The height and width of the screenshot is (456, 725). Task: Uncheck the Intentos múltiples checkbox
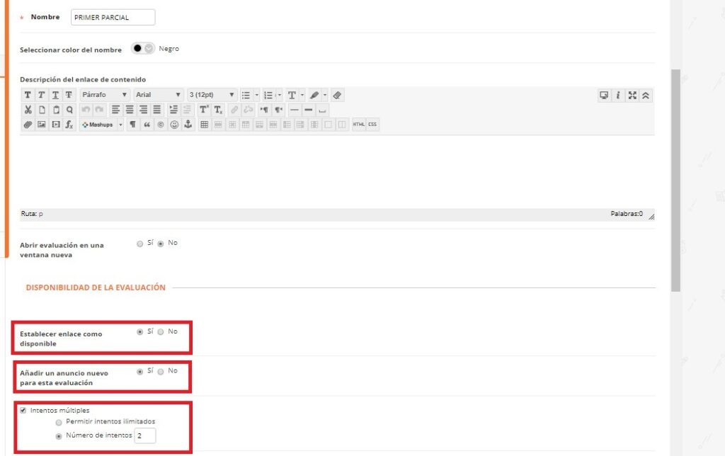(x=23, y=410)
